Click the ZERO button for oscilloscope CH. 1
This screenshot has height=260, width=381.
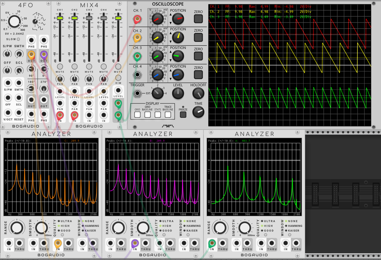(198, 19)
